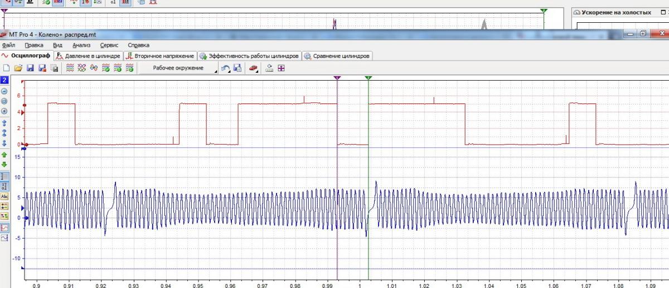Click the green up arrow in left sidebar
The height and width of the screenshot is (288, 669).
[4, 155]
